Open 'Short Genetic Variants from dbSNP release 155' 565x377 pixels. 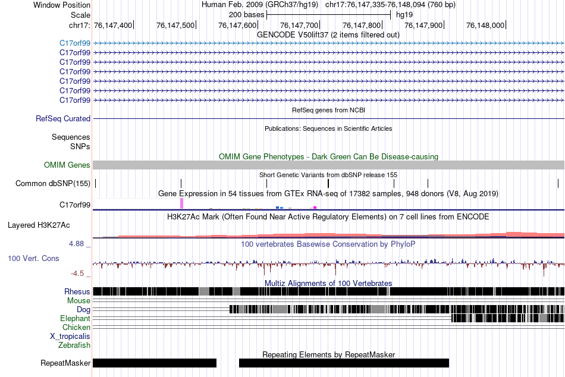tap(328, 175)
